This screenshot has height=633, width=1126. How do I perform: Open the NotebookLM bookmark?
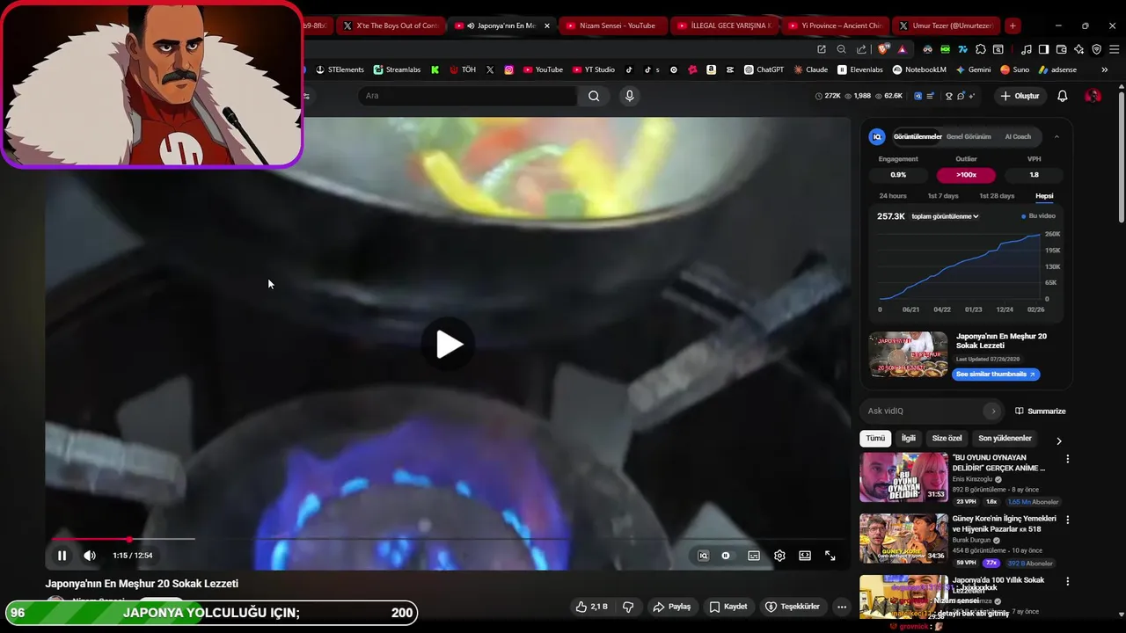click(x=921, y=69)
